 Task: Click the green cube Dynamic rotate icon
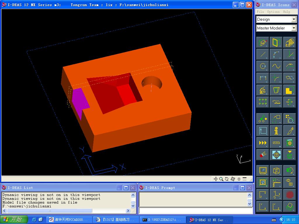[x=289, y=170]
